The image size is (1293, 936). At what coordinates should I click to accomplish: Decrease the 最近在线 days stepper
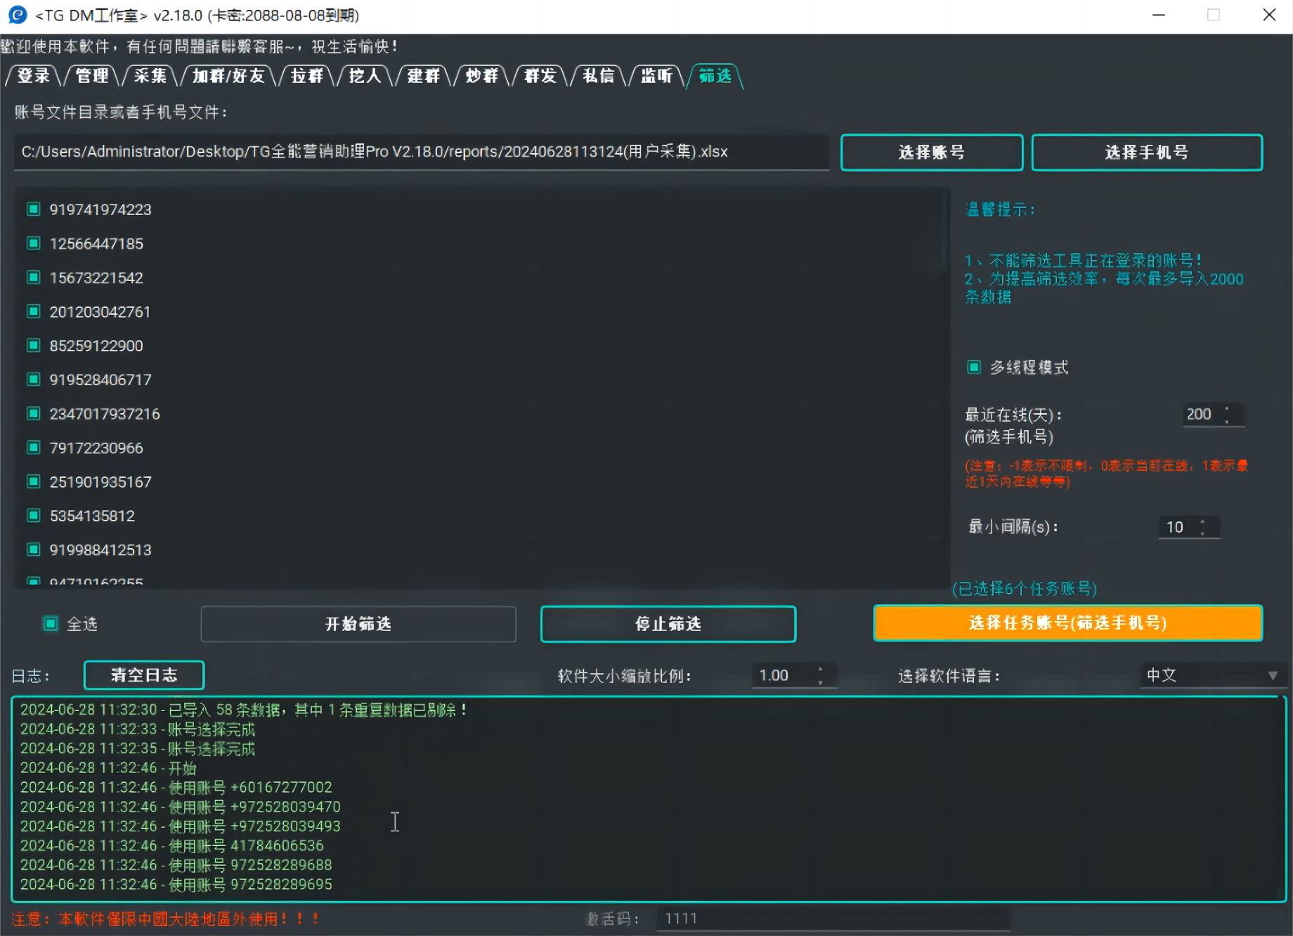(x=1228, y=422)
